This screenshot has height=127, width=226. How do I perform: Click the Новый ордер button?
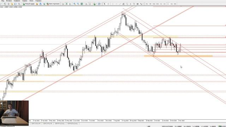pyautogui.click(x=29, y=4)
